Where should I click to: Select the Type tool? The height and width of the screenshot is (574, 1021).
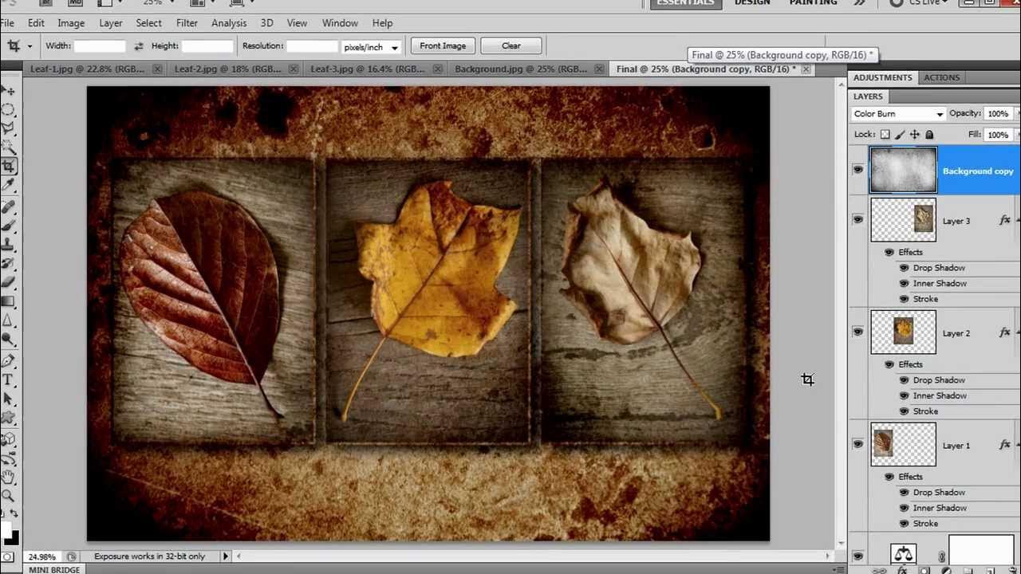tap(9, 379)
